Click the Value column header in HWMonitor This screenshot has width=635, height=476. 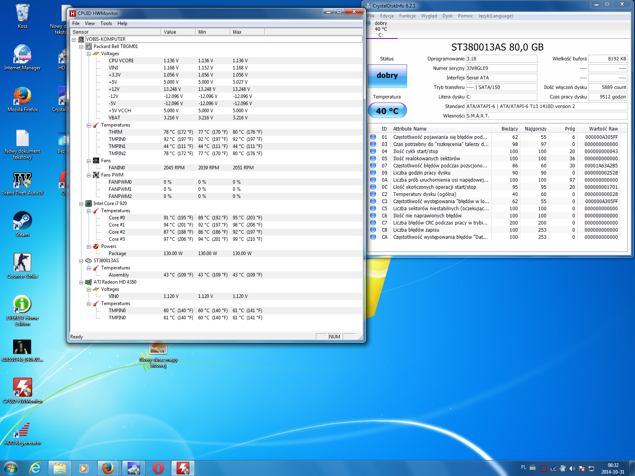click(x=178, y=32)
